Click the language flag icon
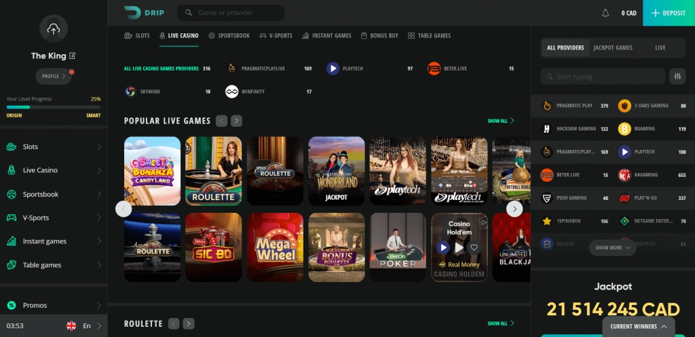Viewport: 695px width, 337px height. pyautogui.click(x=71, y=326)
